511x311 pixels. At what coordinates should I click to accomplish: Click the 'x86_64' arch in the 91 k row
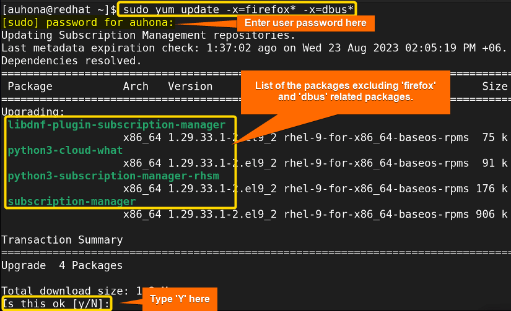(x=142, y=163)
